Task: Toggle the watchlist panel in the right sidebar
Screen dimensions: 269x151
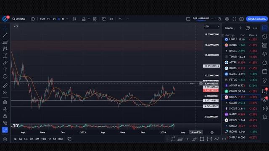Action: point(264,28)
